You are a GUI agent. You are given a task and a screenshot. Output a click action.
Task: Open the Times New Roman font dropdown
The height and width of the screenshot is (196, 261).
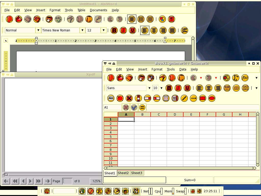pyautogui.click(x=82, y=30)
